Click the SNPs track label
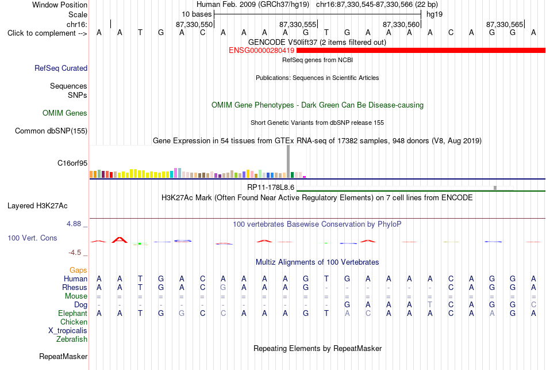 coord(78,95)
